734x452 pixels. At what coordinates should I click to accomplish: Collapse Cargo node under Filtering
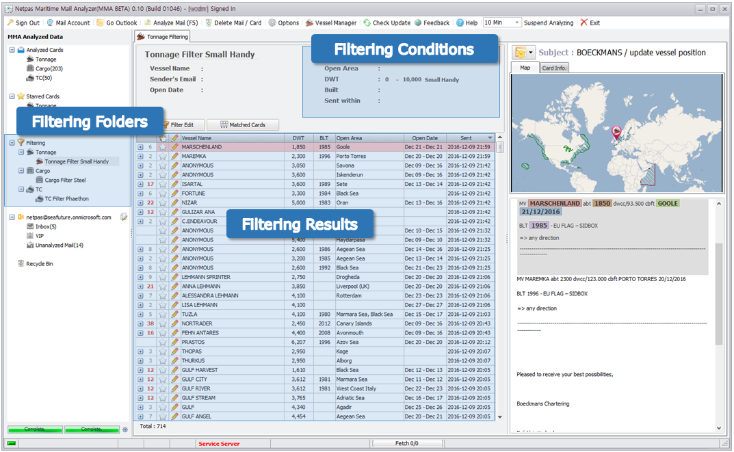pyautogui.click(x=21, y=171)
